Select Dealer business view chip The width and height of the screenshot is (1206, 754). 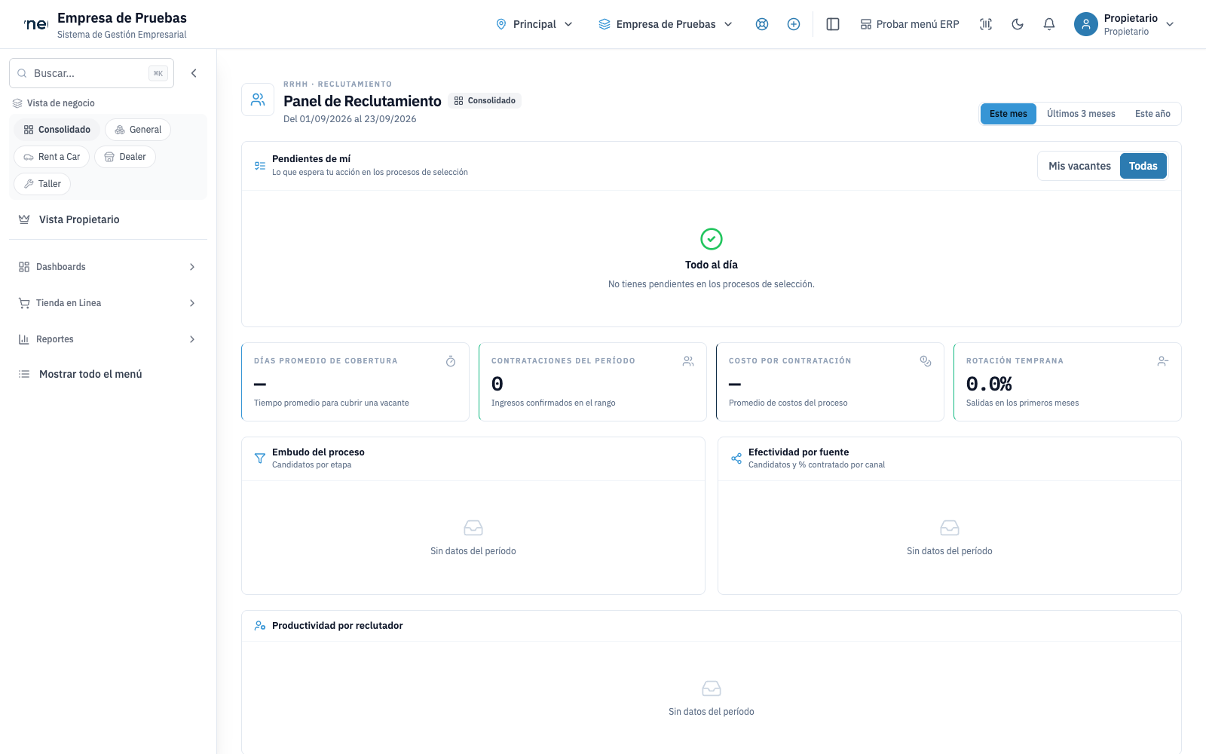pyautogui.click(x=125, y=157)
